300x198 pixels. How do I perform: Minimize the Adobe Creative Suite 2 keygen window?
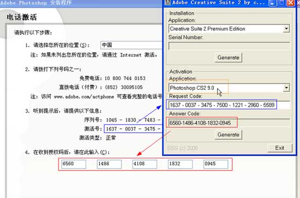pyautogui.click(x=272, y=3)
